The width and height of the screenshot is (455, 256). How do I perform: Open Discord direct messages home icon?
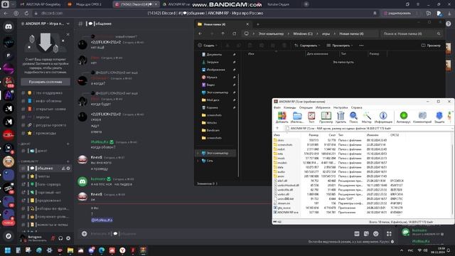[x=9, y=27]
